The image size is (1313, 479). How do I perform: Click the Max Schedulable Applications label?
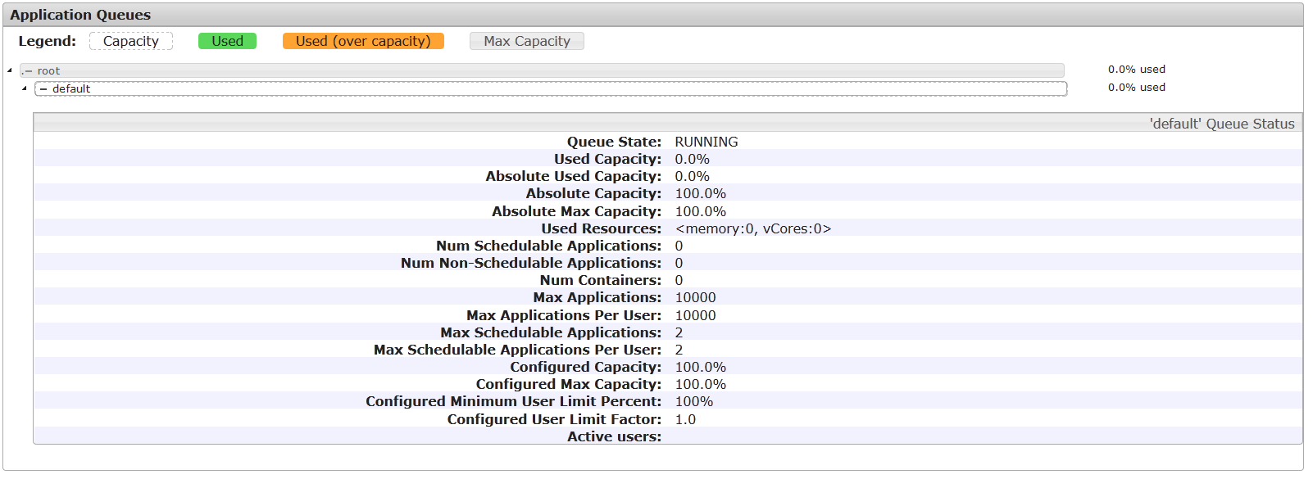tap(551, 332)
